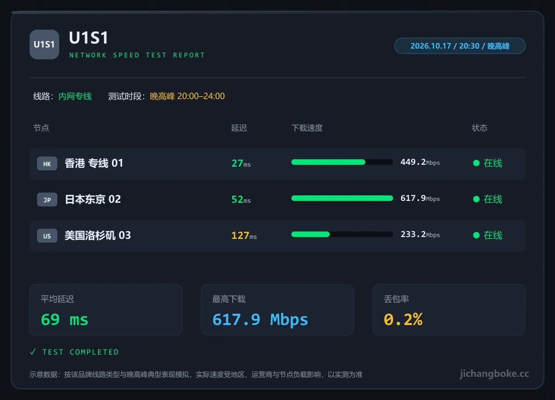Image resolution: width=555 pixels, height=400 pixels.
Task: Click the U1S1 report title heading
Action: tap(89, 38)
